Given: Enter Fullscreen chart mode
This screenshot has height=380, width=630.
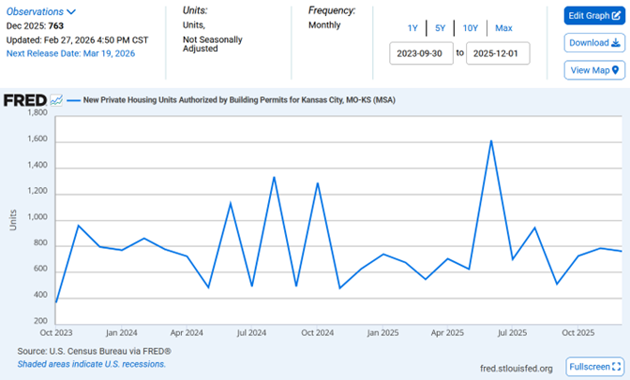Looking at the screenshot, I should (x=593, y=366).
